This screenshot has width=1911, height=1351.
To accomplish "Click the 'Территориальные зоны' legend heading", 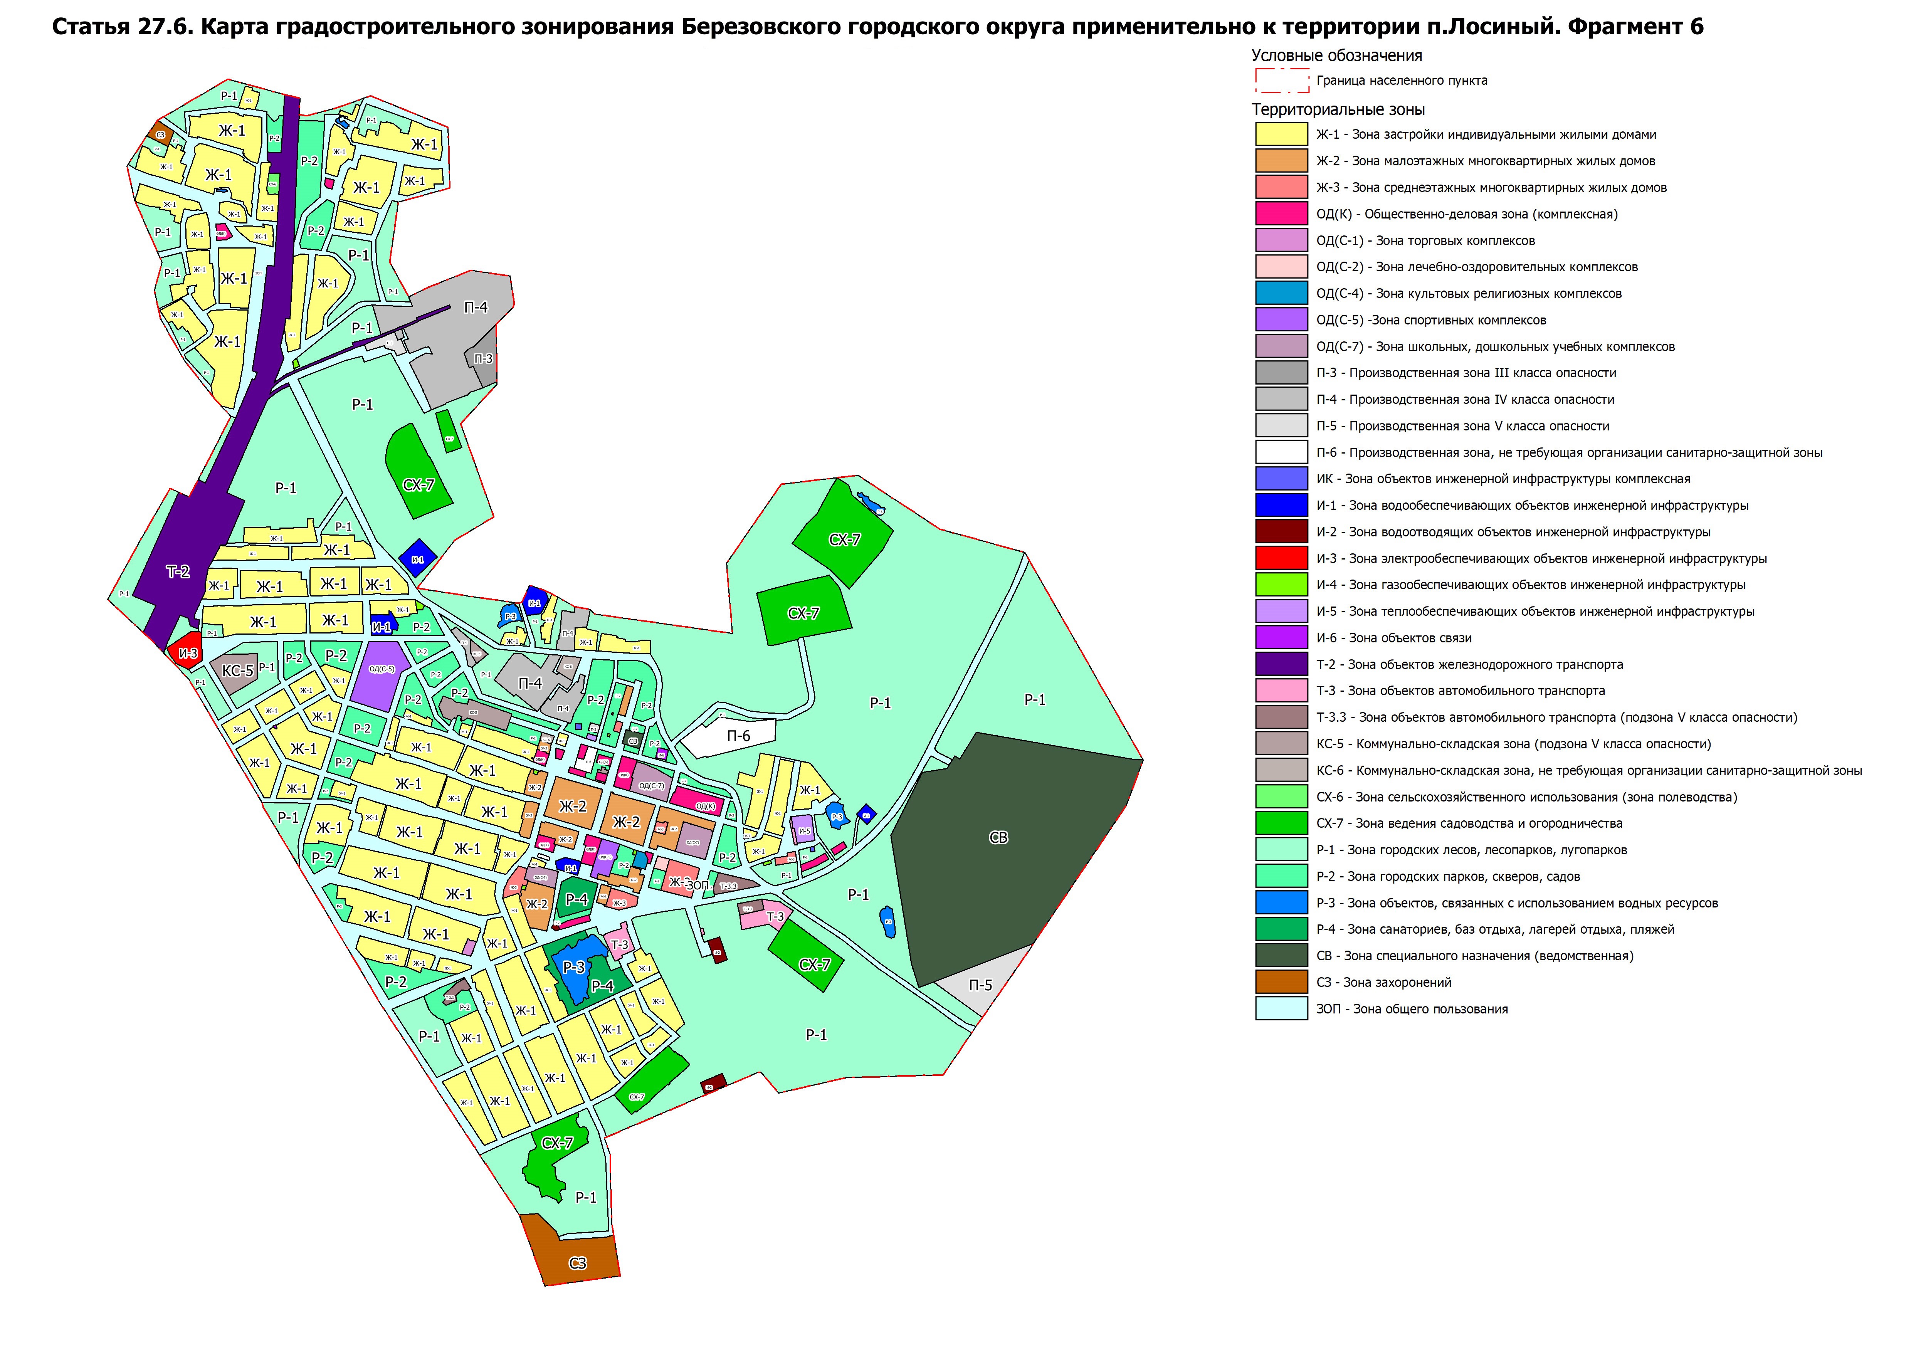I will 1338,109.
